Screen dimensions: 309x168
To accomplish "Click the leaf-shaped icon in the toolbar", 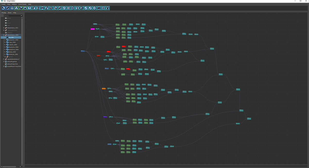I will coord(21,8).
